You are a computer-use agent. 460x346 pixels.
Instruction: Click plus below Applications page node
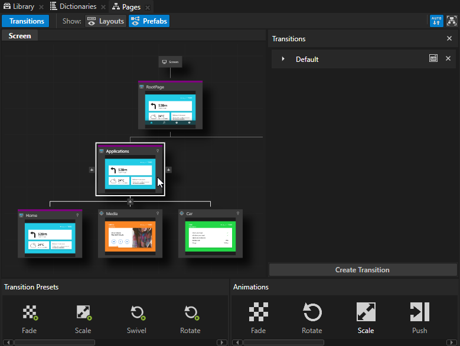tap(131, 202)
